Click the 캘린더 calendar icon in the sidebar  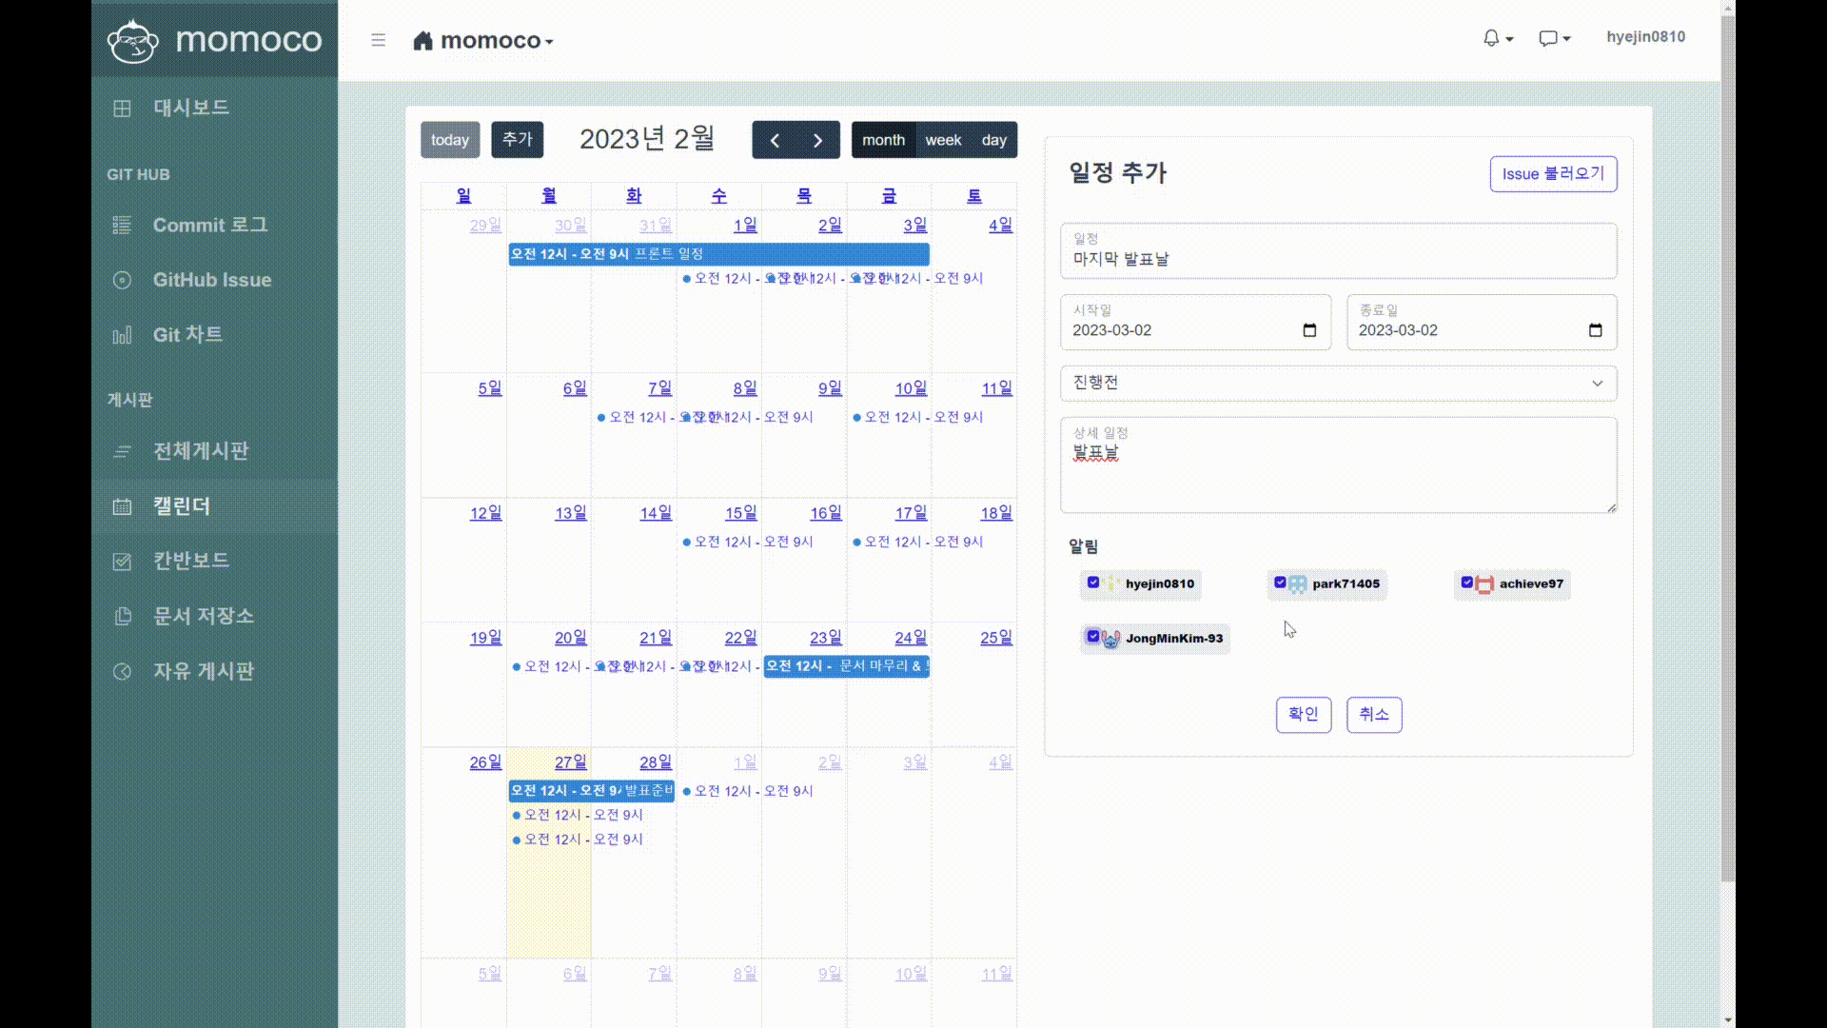(122, 506)
